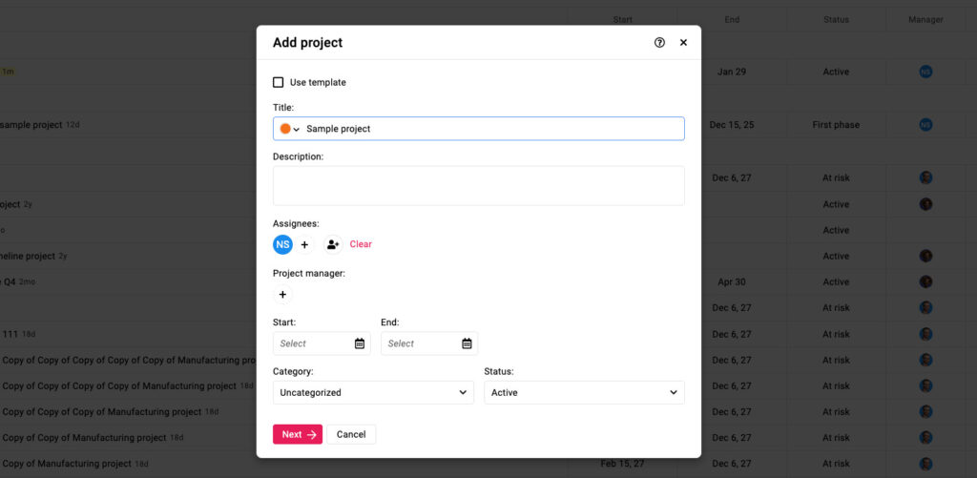The image size is (977, 478).
Task: Open Copy of Manufacturing project 18d row
Action: 75,464
